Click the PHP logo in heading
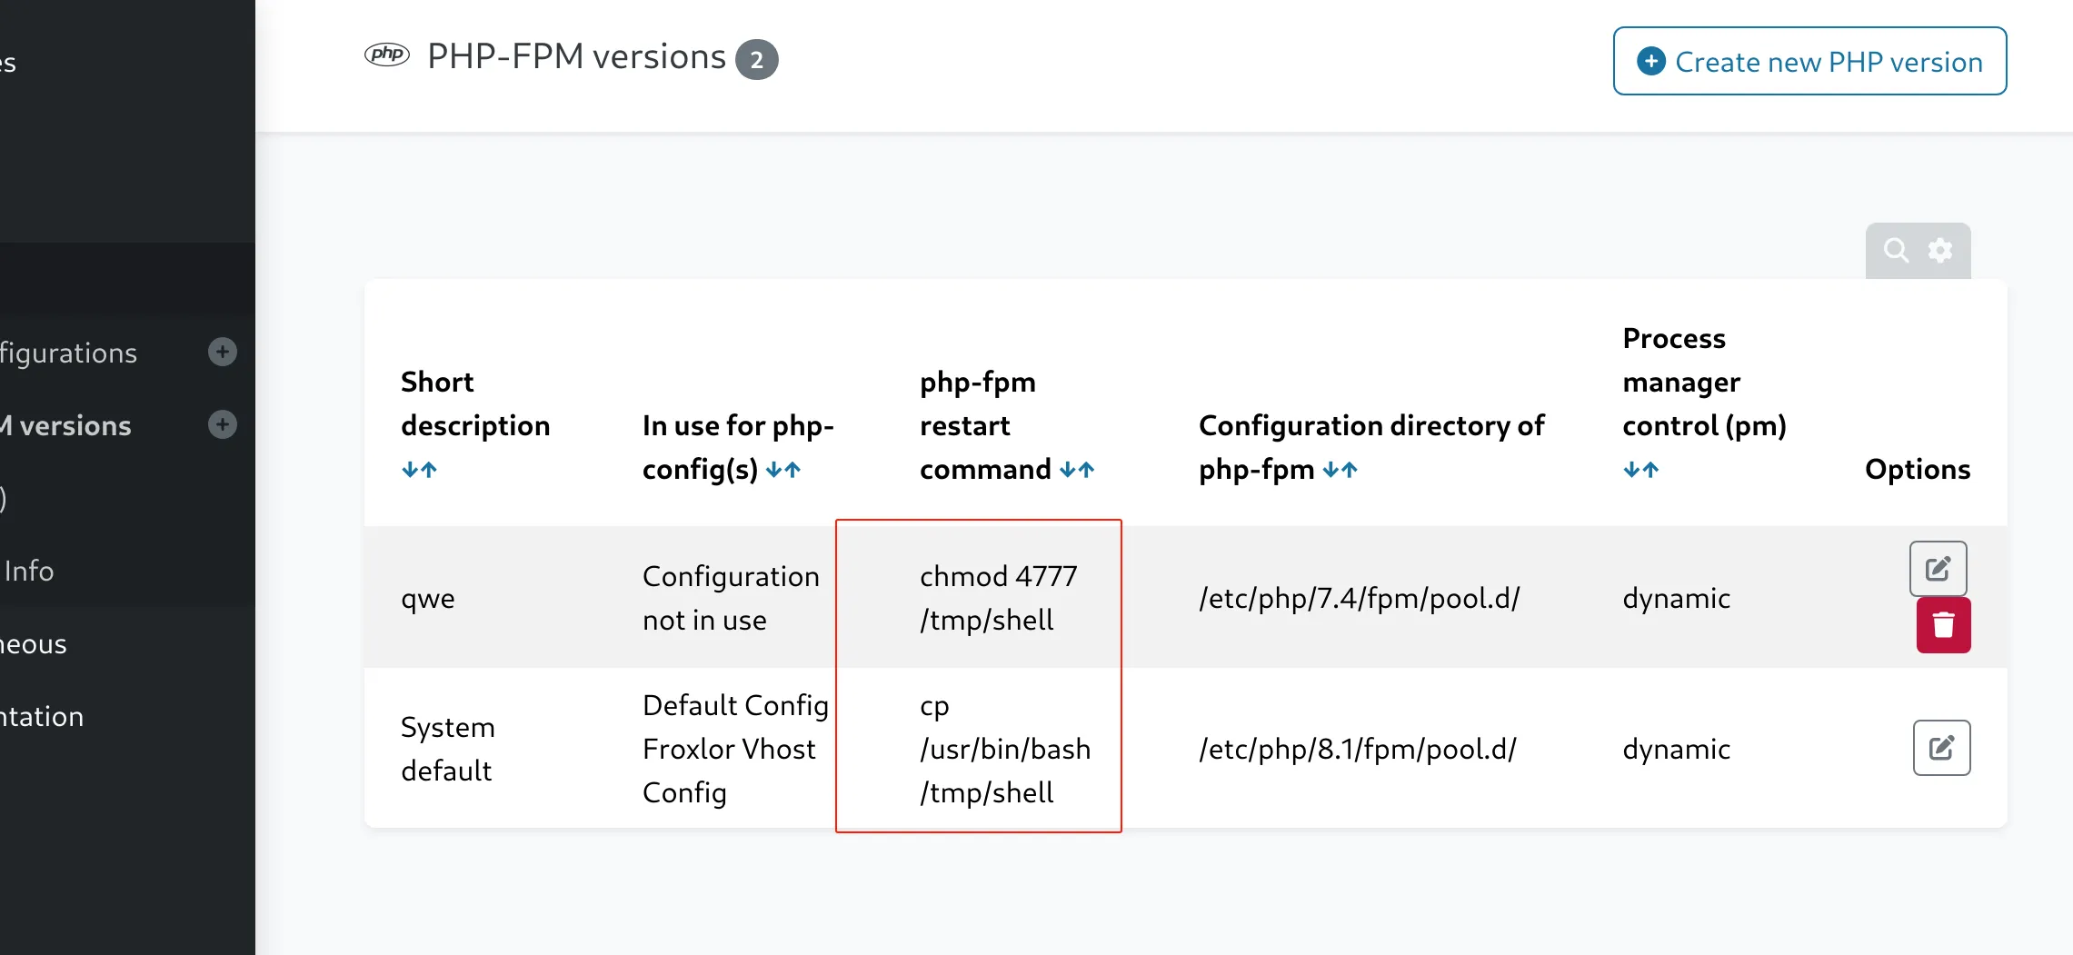 click(387, 55)
